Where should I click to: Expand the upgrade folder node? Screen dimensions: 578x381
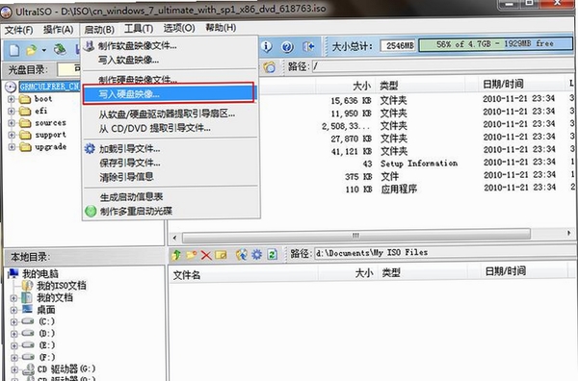click(x=12, y=147)
